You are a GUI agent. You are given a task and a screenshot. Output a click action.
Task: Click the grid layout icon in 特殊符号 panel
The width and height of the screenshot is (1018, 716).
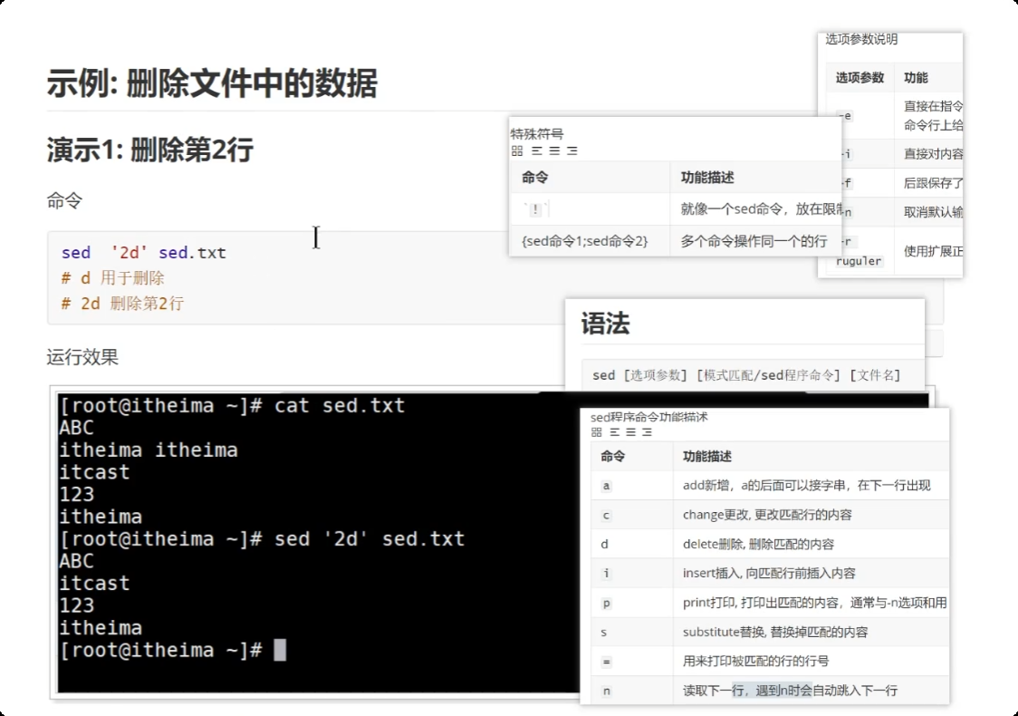click(517, 150)
